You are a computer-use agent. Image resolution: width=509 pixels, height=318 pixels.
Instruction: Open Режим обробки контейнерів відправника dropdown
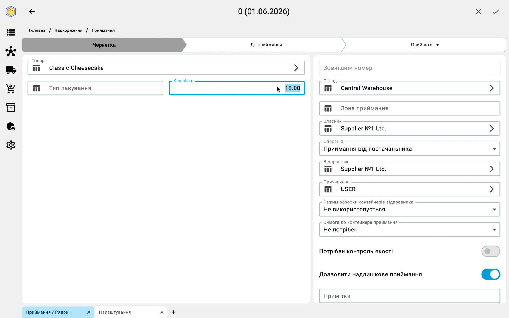410,209
